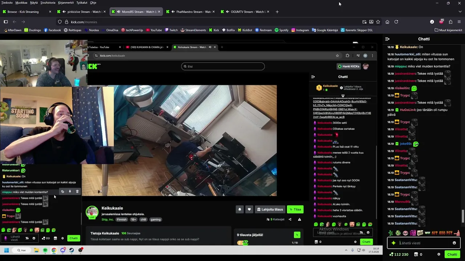Switch to Browse - Kick Streaming tab

pyautogui.click(x=27, y=12)
